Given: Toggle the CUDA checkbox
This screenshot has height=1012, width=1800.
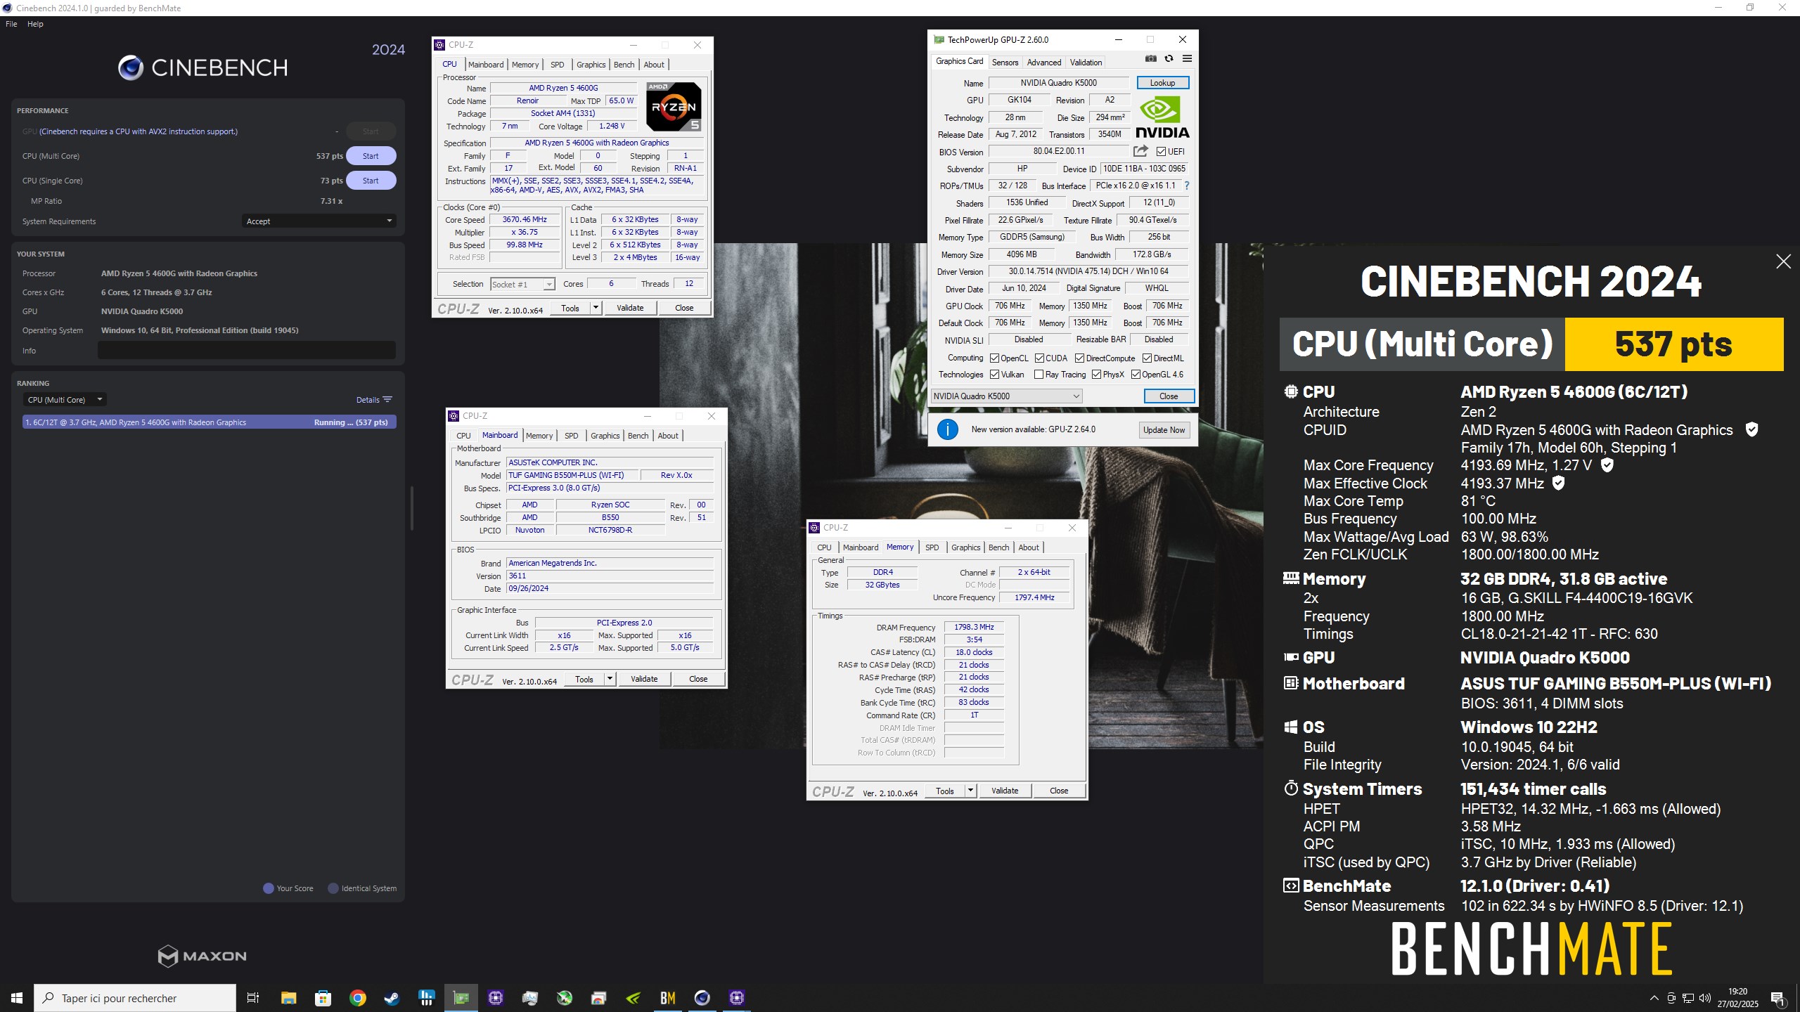Looking at the screenshot, I should 1039,358.
